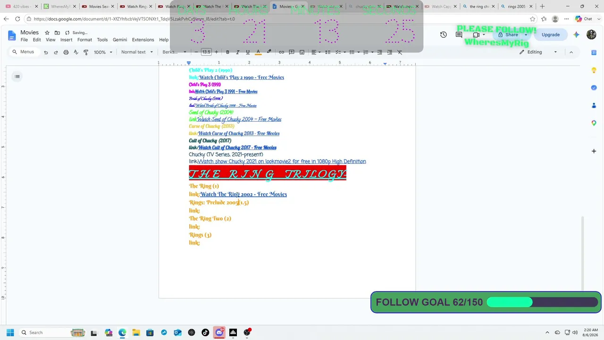Image resolution: width=604 pixels, height=340 pixels.
Task: Insert a link from the toolbar
Action: pos(281,52)
